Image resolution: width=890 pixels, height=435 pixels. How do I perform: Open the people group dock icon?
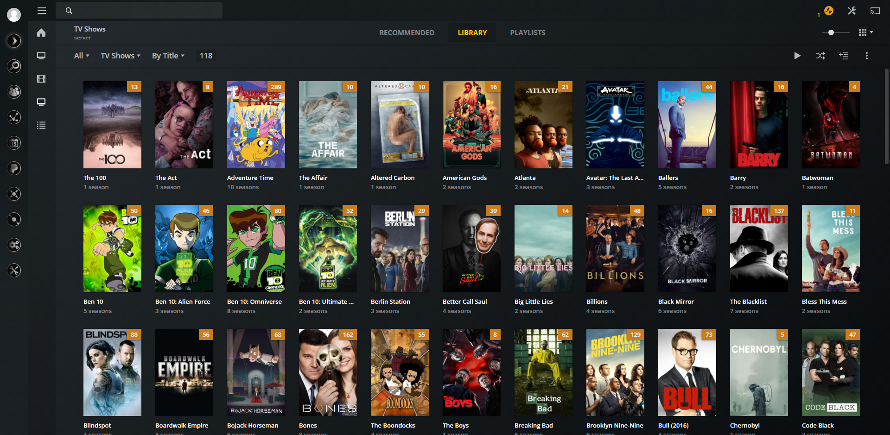(x=14, y=92)
